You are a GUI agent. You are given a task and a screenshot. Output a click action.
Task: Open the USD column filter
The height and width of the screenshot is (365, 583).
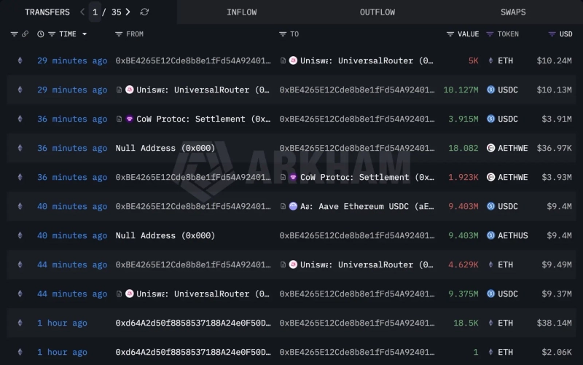[552, 34]
